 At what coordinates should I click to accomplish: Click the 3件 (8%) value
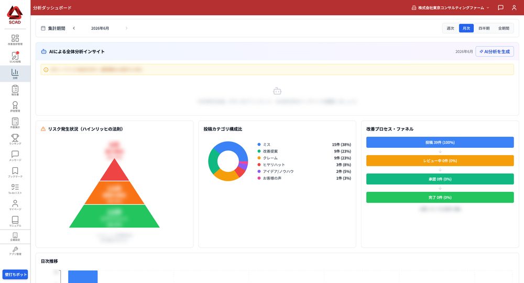pyautogui.click(x=344, y=165)
